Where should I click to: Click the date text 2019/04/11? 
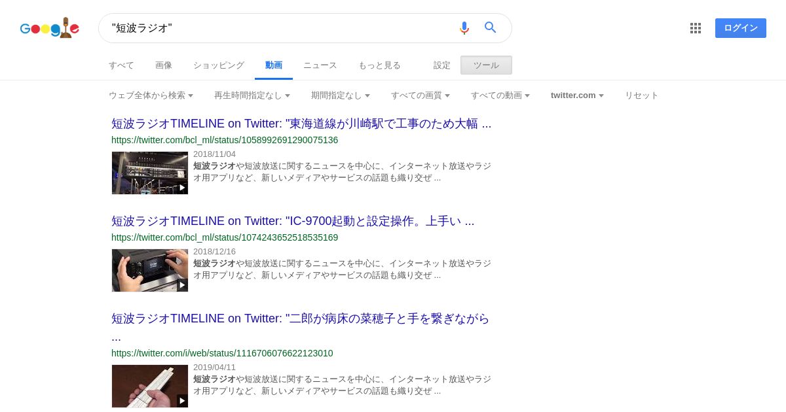(214, 368)
